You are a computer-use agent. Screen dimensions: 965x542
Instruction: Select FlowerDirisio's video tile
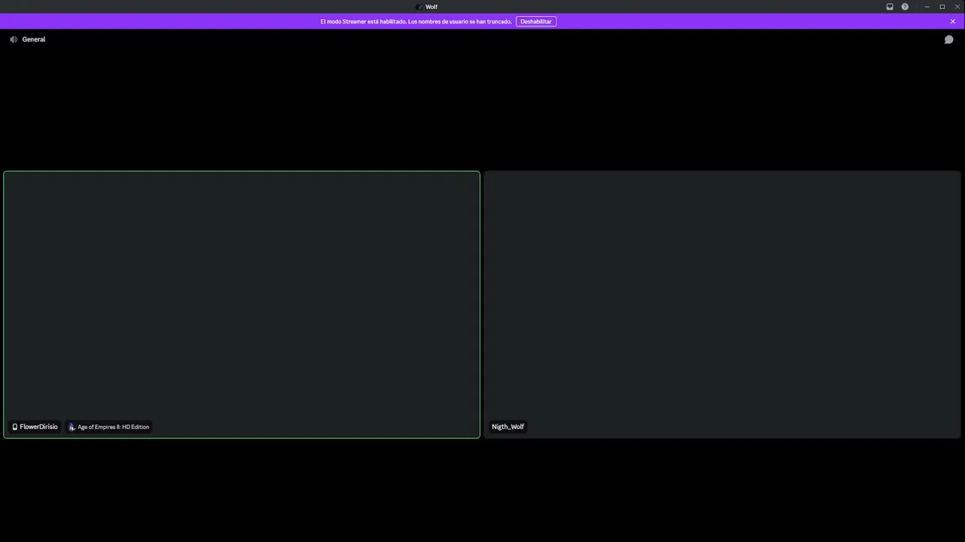point(241,304)
